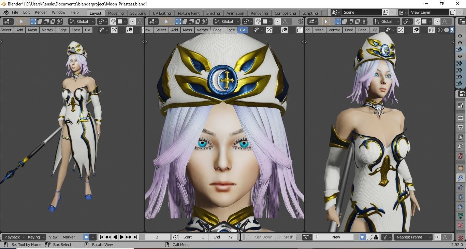Toggle the topmost outliner eye icon
The height and width of the screenshot is (249, 466).
pos(460,36)
